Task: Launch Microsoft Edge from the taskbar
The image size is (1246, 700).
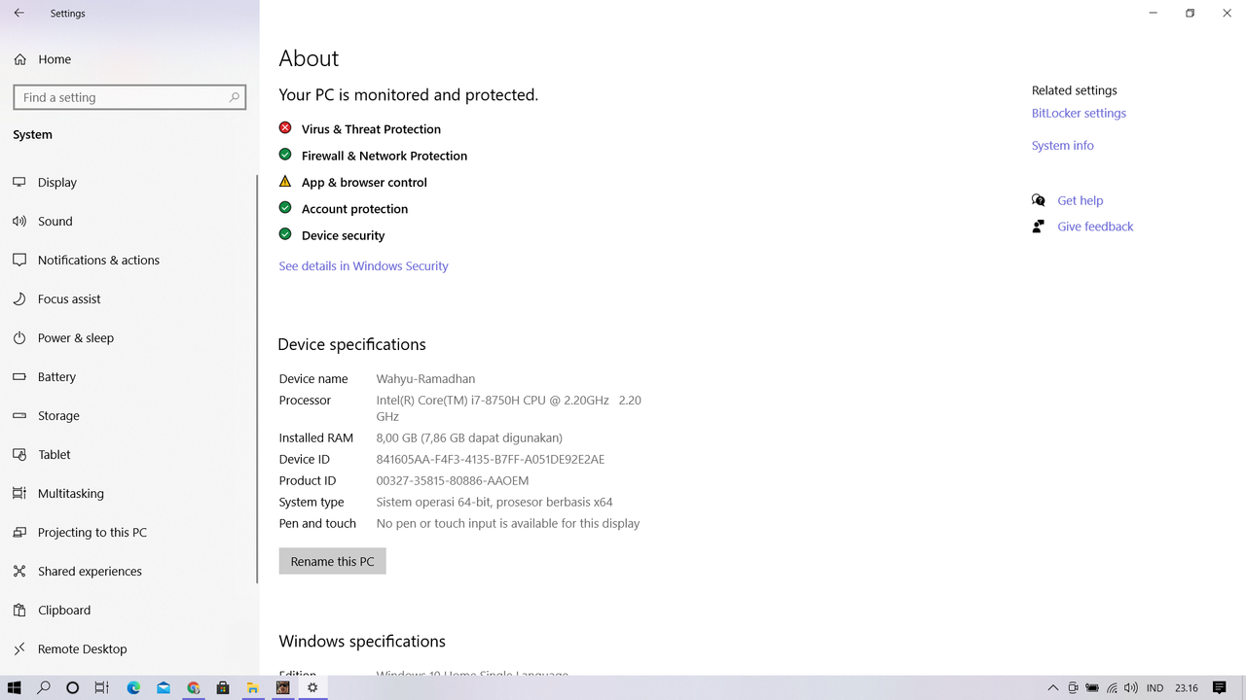Action: pos(133,687)
